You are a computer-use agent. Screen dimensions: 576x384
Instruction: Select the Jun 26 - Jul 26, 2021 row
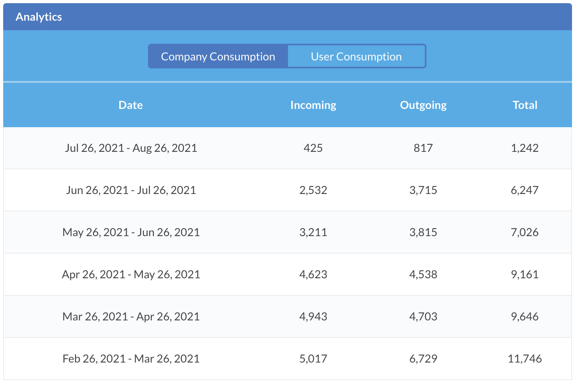(x=288, y=190)
